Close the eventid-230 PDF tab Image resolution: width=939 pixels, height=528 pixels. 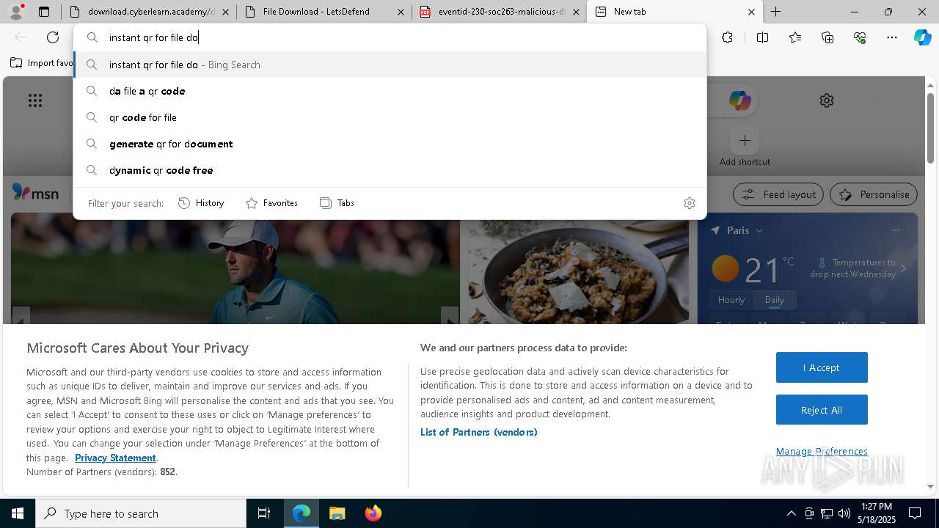point(576,12)
